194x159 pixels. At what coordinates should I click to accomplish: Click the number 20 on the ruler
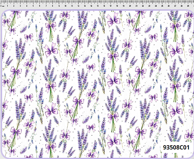pyautogui.click(x=130, y=6)
